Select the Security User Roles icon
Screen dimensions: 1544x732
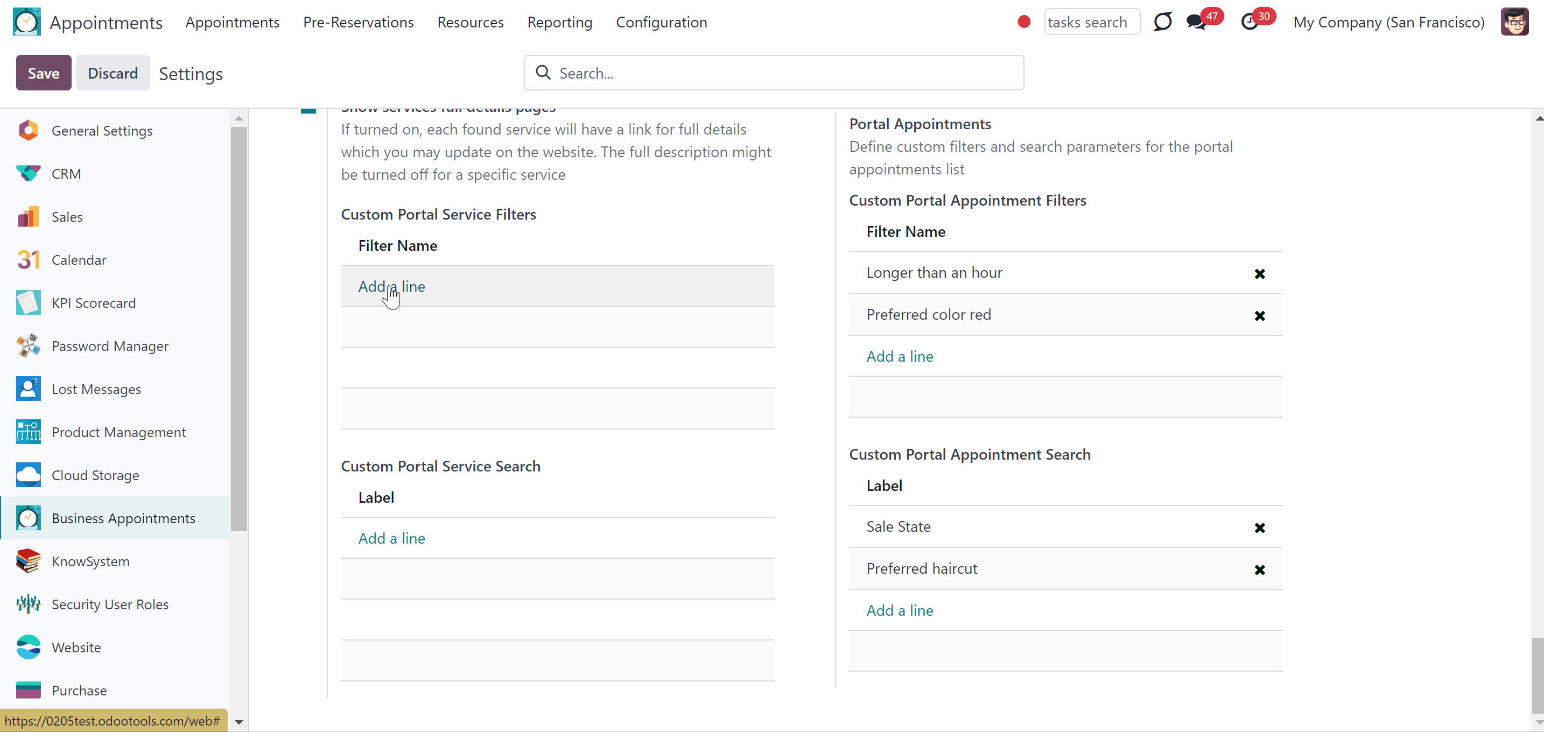(28, 604)
